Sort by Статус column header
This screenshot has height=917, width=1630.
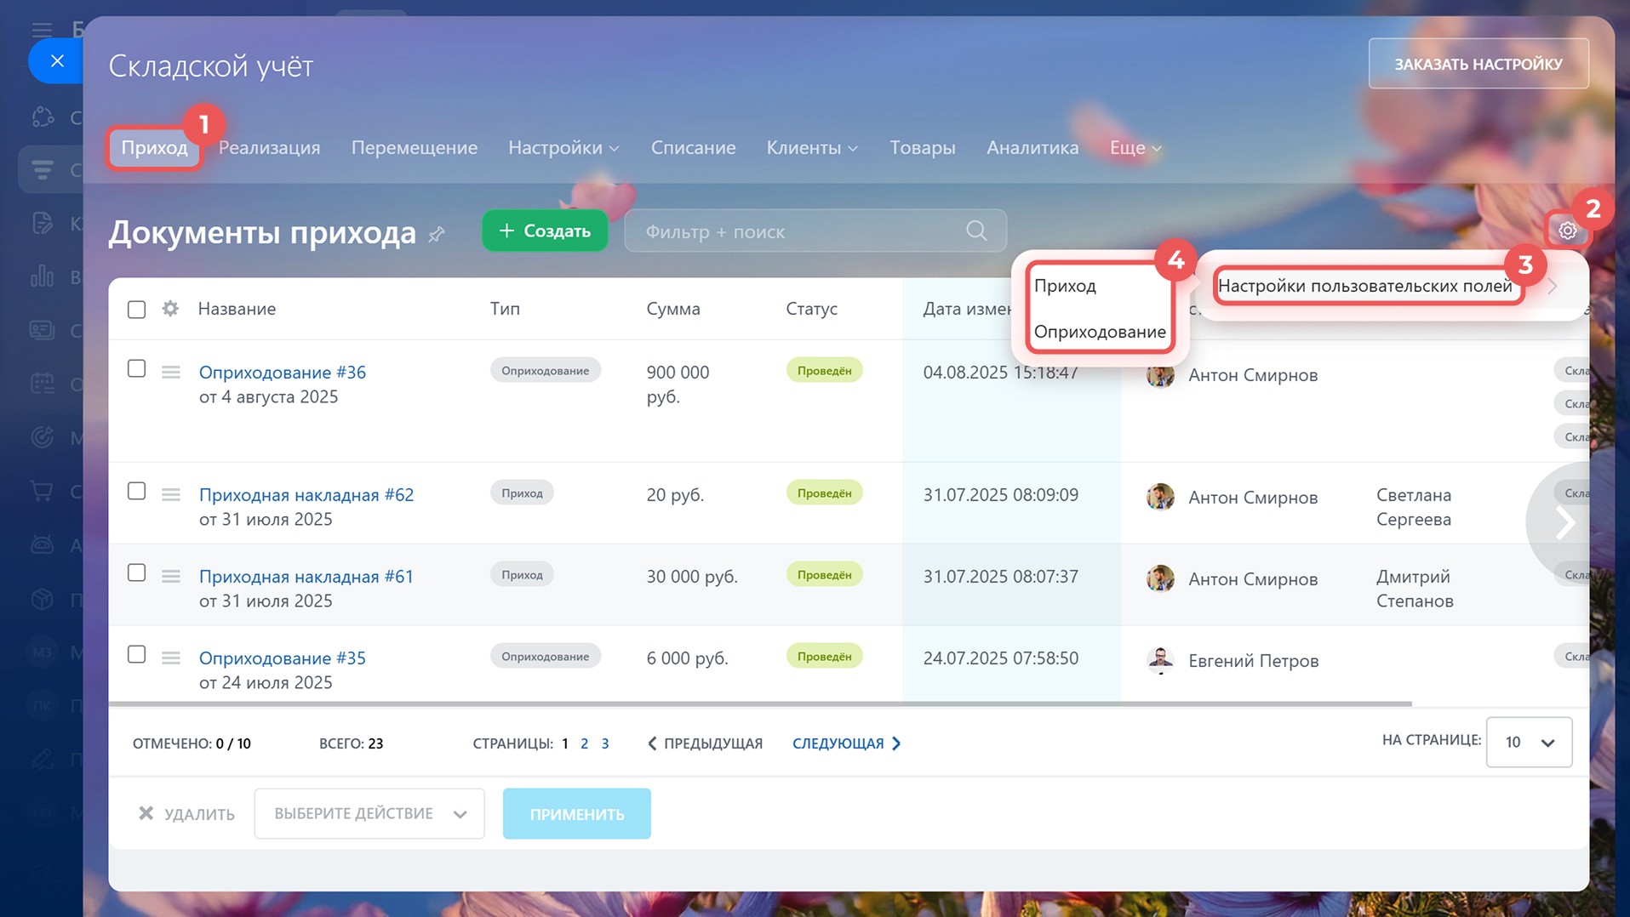pyautogui.click(x=811, y=309)
